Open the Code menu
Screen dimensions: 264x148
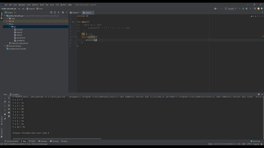[x=29, y=5]
